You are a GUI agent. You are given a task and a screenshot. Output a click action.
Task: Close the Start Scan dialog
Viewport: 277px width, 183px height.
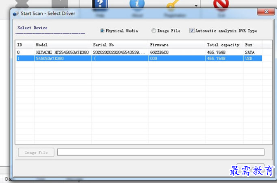[266, 12]
